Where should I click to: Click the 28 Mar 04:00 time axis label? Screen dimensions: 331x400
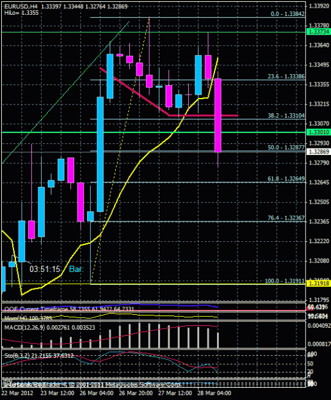214,393
